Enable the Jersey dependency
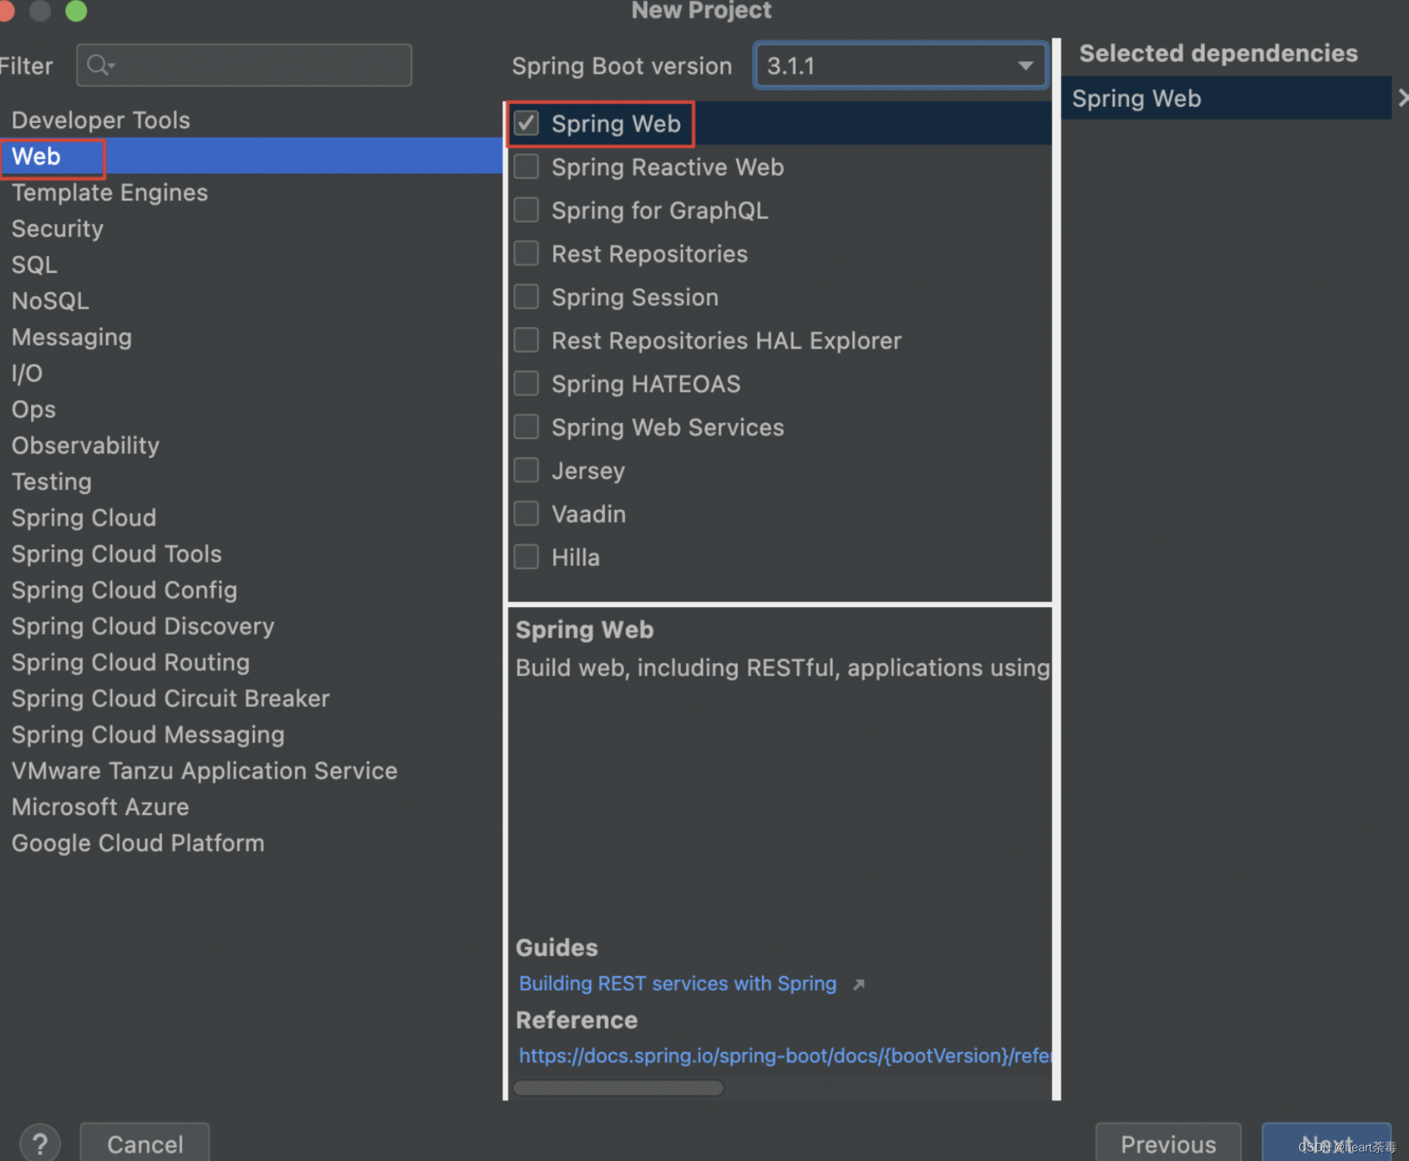This screenshot has width=1409, height=1161. 525,470
